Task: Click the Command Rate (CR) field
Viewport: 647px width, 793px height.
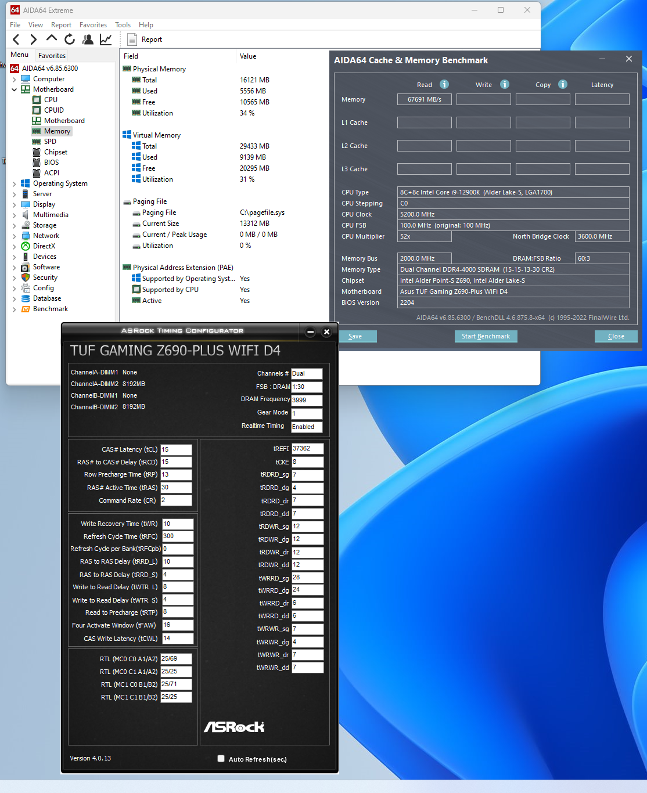Action: 176,500
